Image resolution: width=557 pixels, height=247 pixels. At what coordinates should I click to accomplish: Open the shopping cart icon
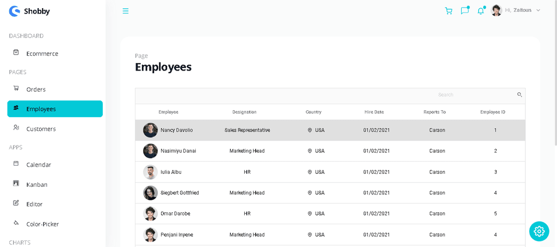[449, 11]
